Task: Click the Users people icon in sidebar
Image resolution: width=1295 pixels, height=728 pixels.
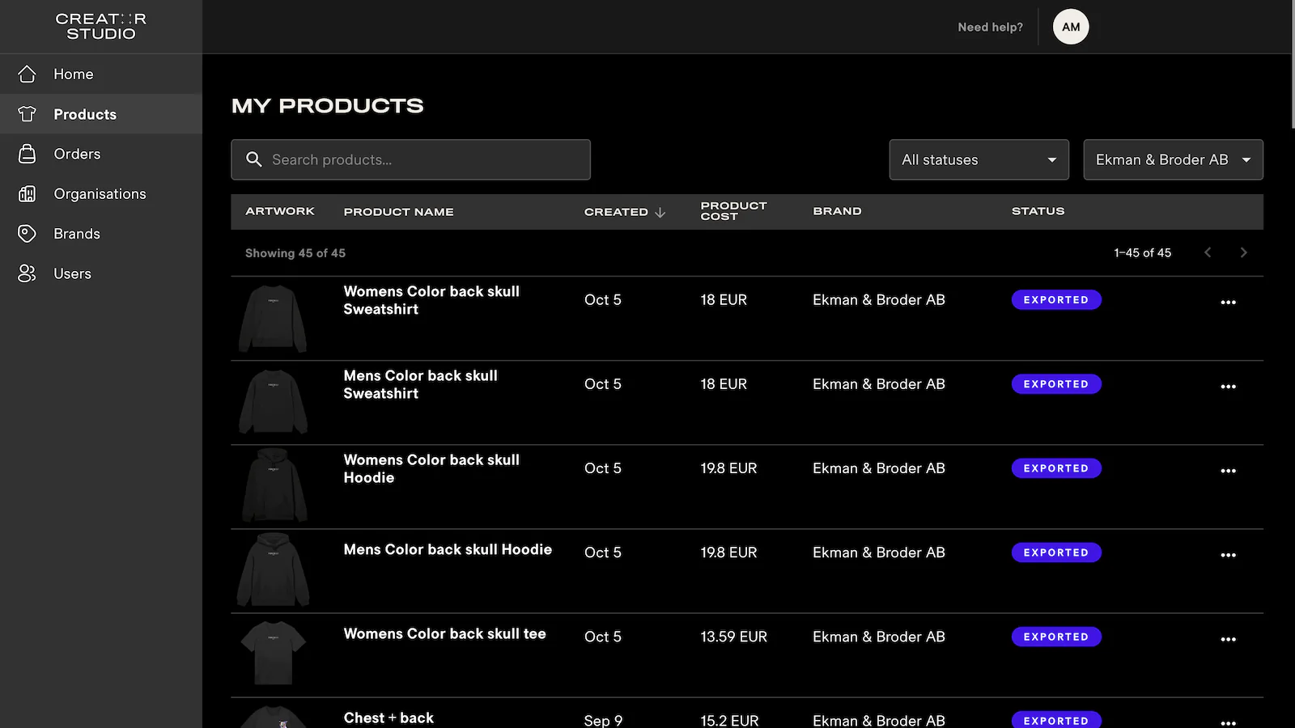Action: pyautogui.click(x=27, y=273)
